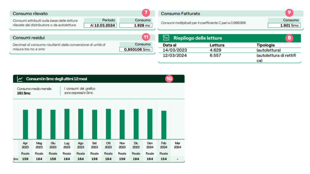This screenshot has width=310, height=174.
Task: Click the 1.921 Smc billed consumption field
Action: click(x=284, y=25)
